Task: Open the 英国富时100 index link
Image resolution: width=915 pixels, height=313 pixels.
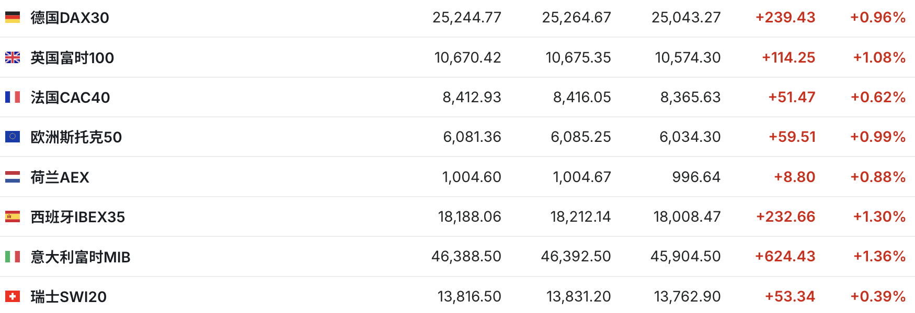Action: [72, 57]
